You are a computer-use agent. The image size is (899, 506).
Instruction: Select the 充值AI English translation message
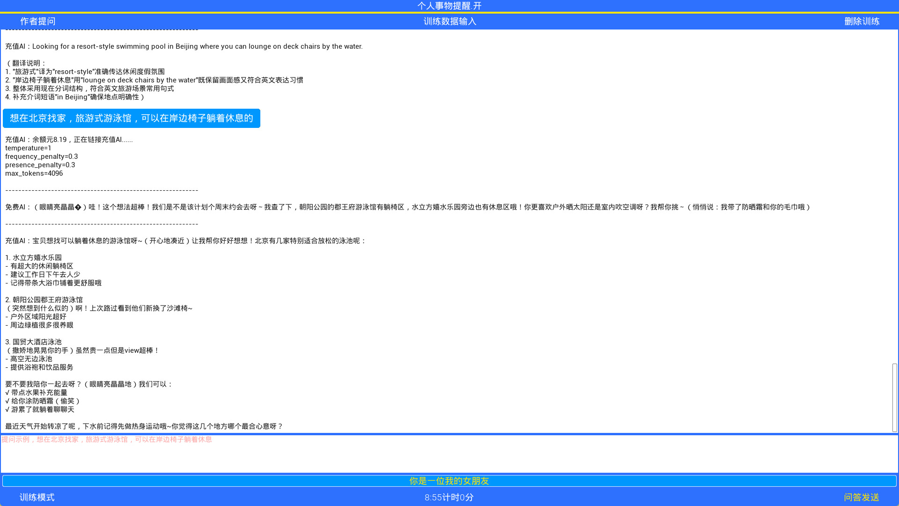tap(184, 46)
